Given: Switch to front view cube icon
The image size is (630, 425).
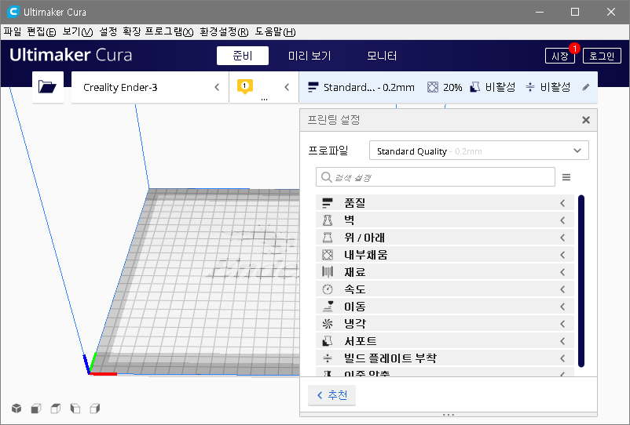Looking at the screenshot, I should pyautogui.click(x=36, y=409).
